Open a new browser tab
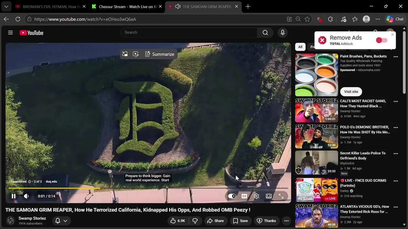The width and height of the screenshot is (408, 229). click(x=248, y=7)
